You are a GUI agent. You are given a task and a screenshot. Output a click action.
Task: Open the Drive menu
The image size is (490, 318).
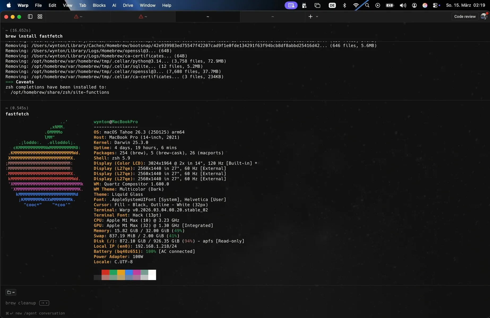click(x=128, y=5)
